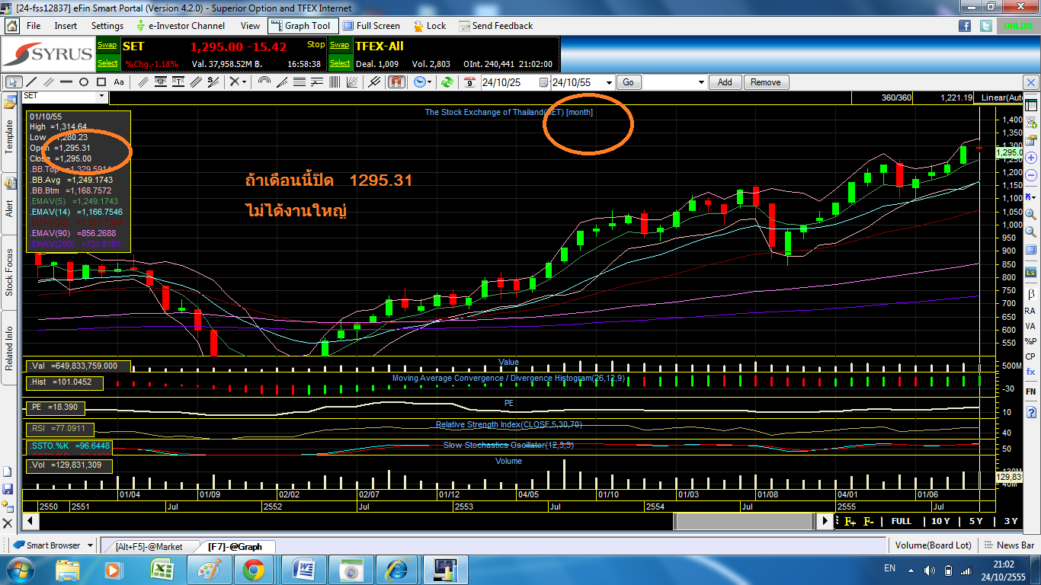Click the beta β icon
1041x585 pixels.
[x=1030, y=293]
